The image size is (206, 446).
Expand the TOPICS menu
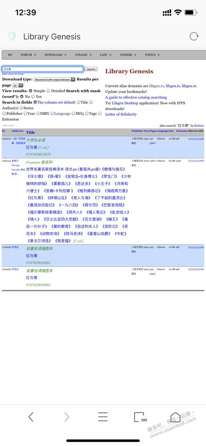click(152, 55)
